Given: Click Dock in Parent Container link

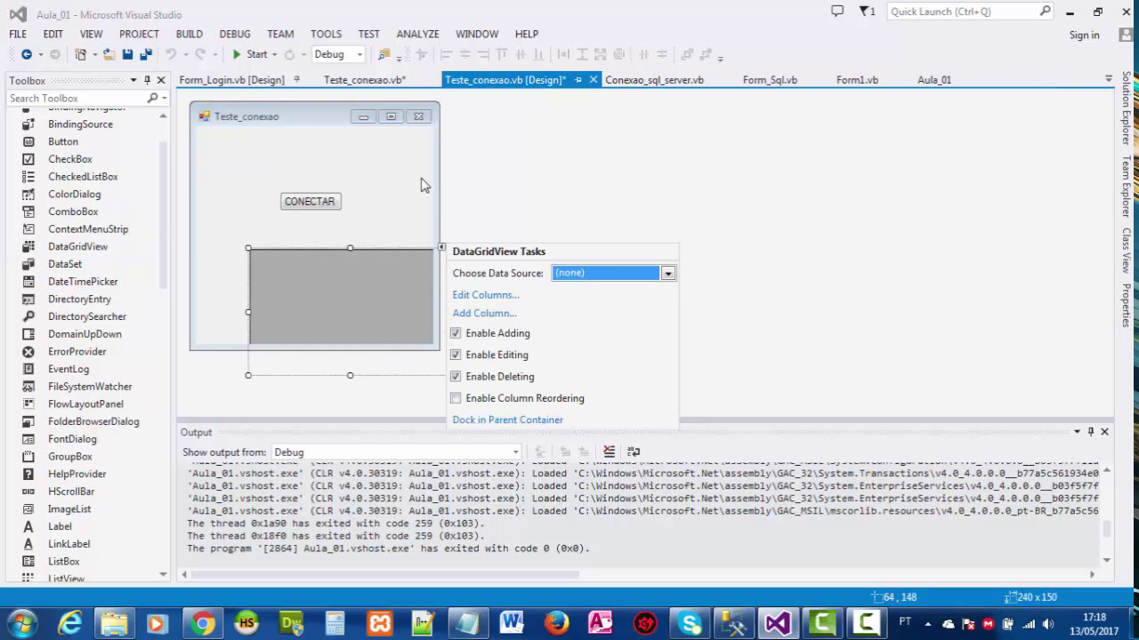Looking at the screenshot, I should coord(507,420).
